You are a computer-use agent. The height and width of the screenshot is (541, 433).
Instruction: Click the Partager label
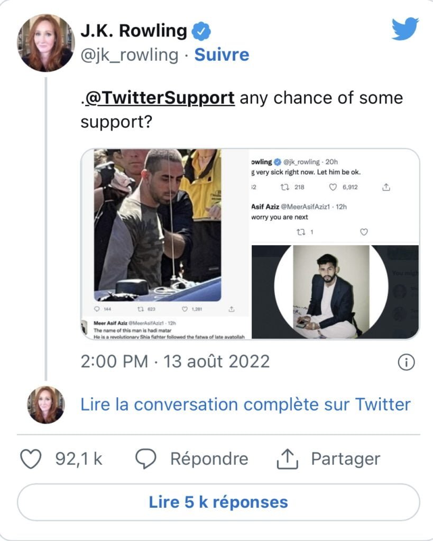point(345,459)
